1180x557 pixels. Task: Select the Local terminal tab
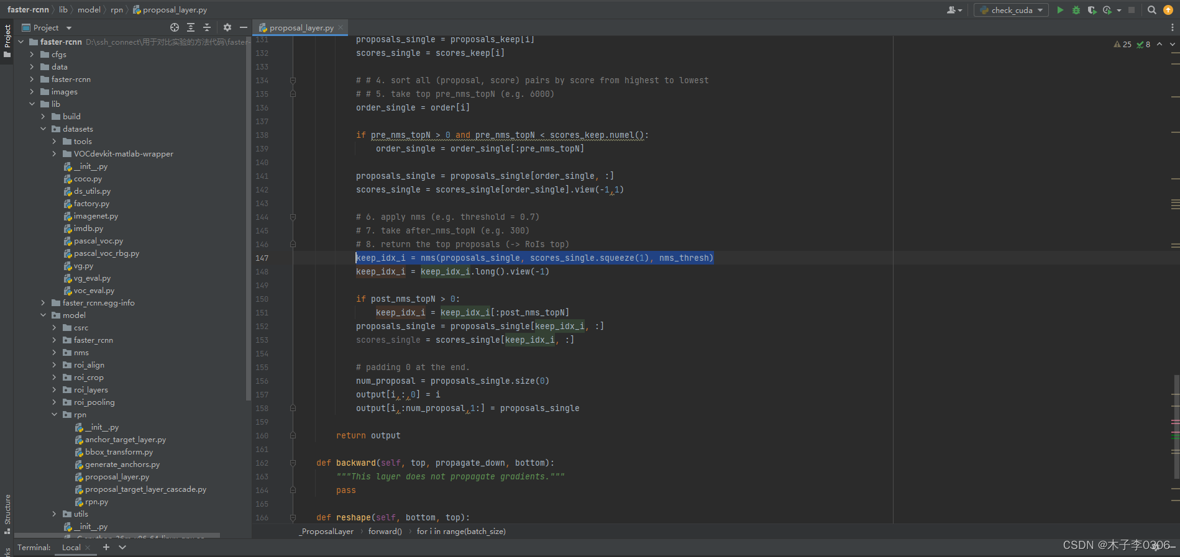click(x=71, y=547)
